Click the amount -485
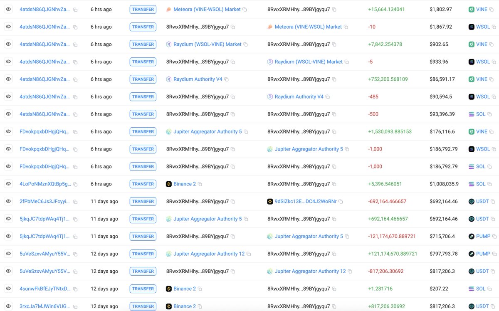This screenshot has height=311, width=499. pyautogui.click(x=373, y=96)
